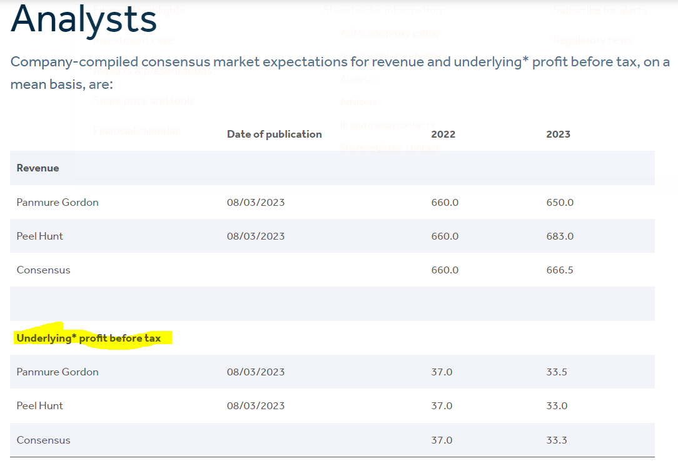
Task: Select the 'Date of publication' column header
Action: (274, 134)
